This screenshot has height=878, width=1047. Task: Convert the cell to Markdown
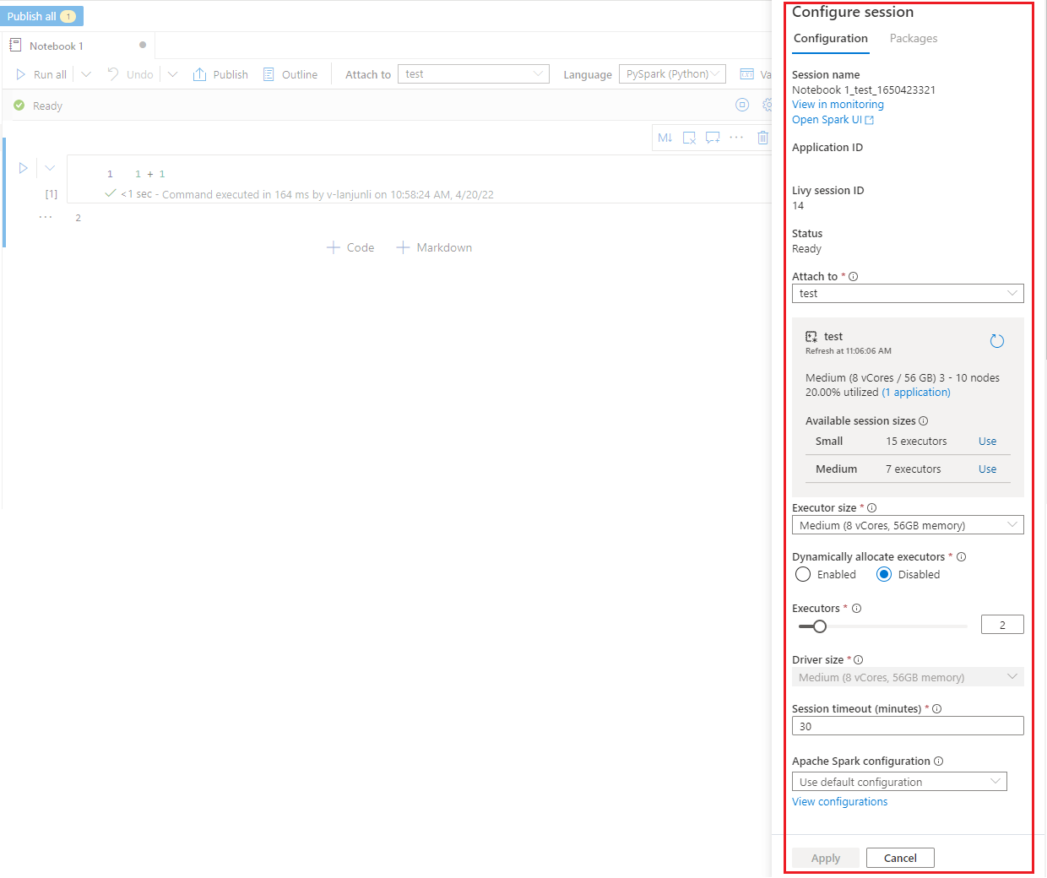click(x=665, y=137)
